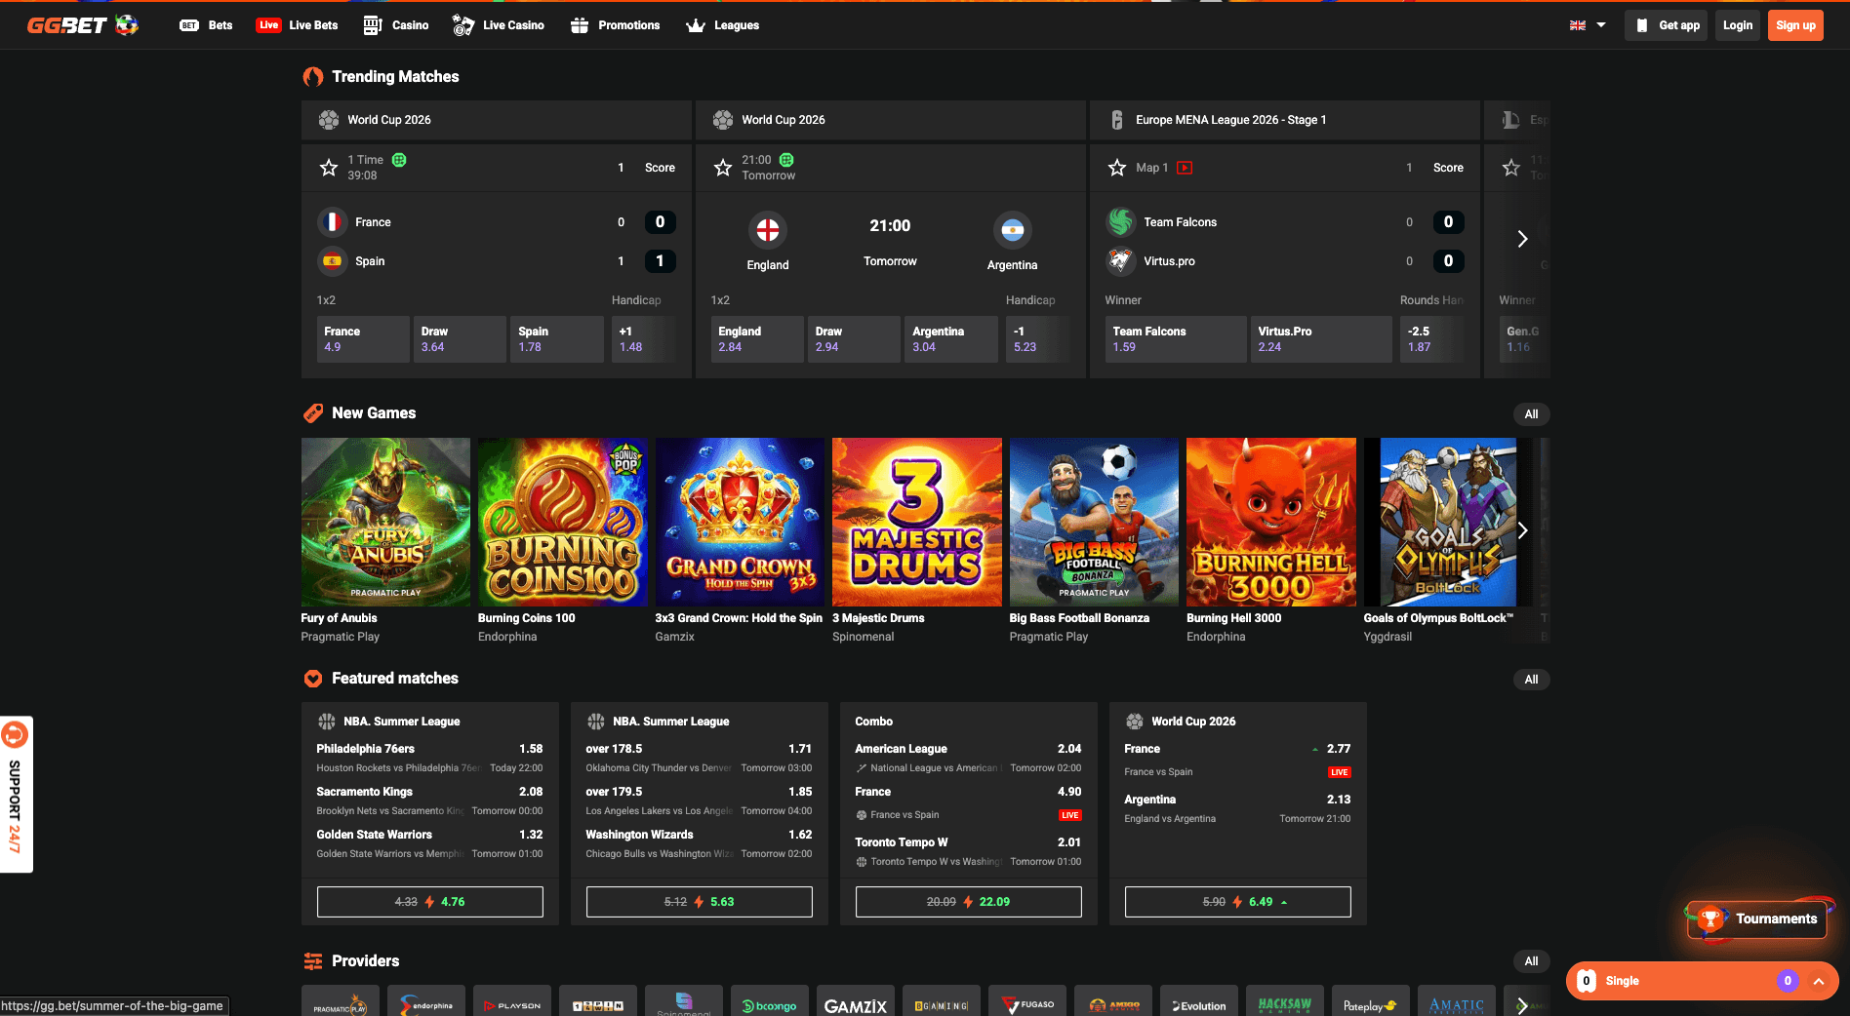The height and width of the screenshot is (1016, 1850).
Task: Open Europe MENA League 2026 header
Action: coord(1285,120)
